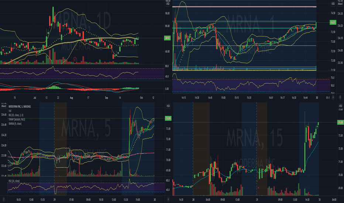Select the RSI (14, close) indicator legend
Viewport: 344px width, 203px height.
[x=14, y=181]
